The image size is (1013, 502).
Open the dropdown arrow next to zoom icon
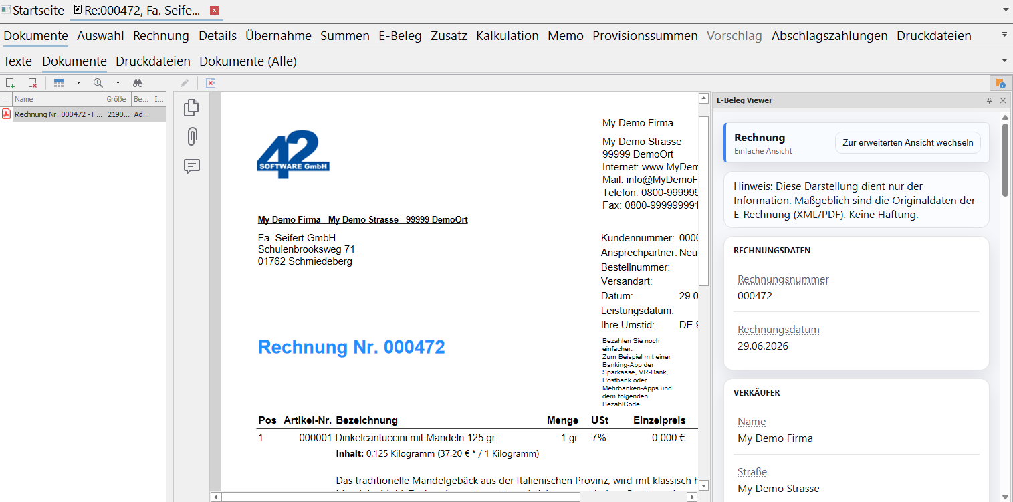118,83
